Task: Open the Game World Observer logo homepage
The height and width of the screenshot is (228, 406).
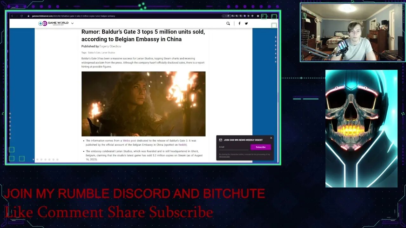Action: point(53,23)
